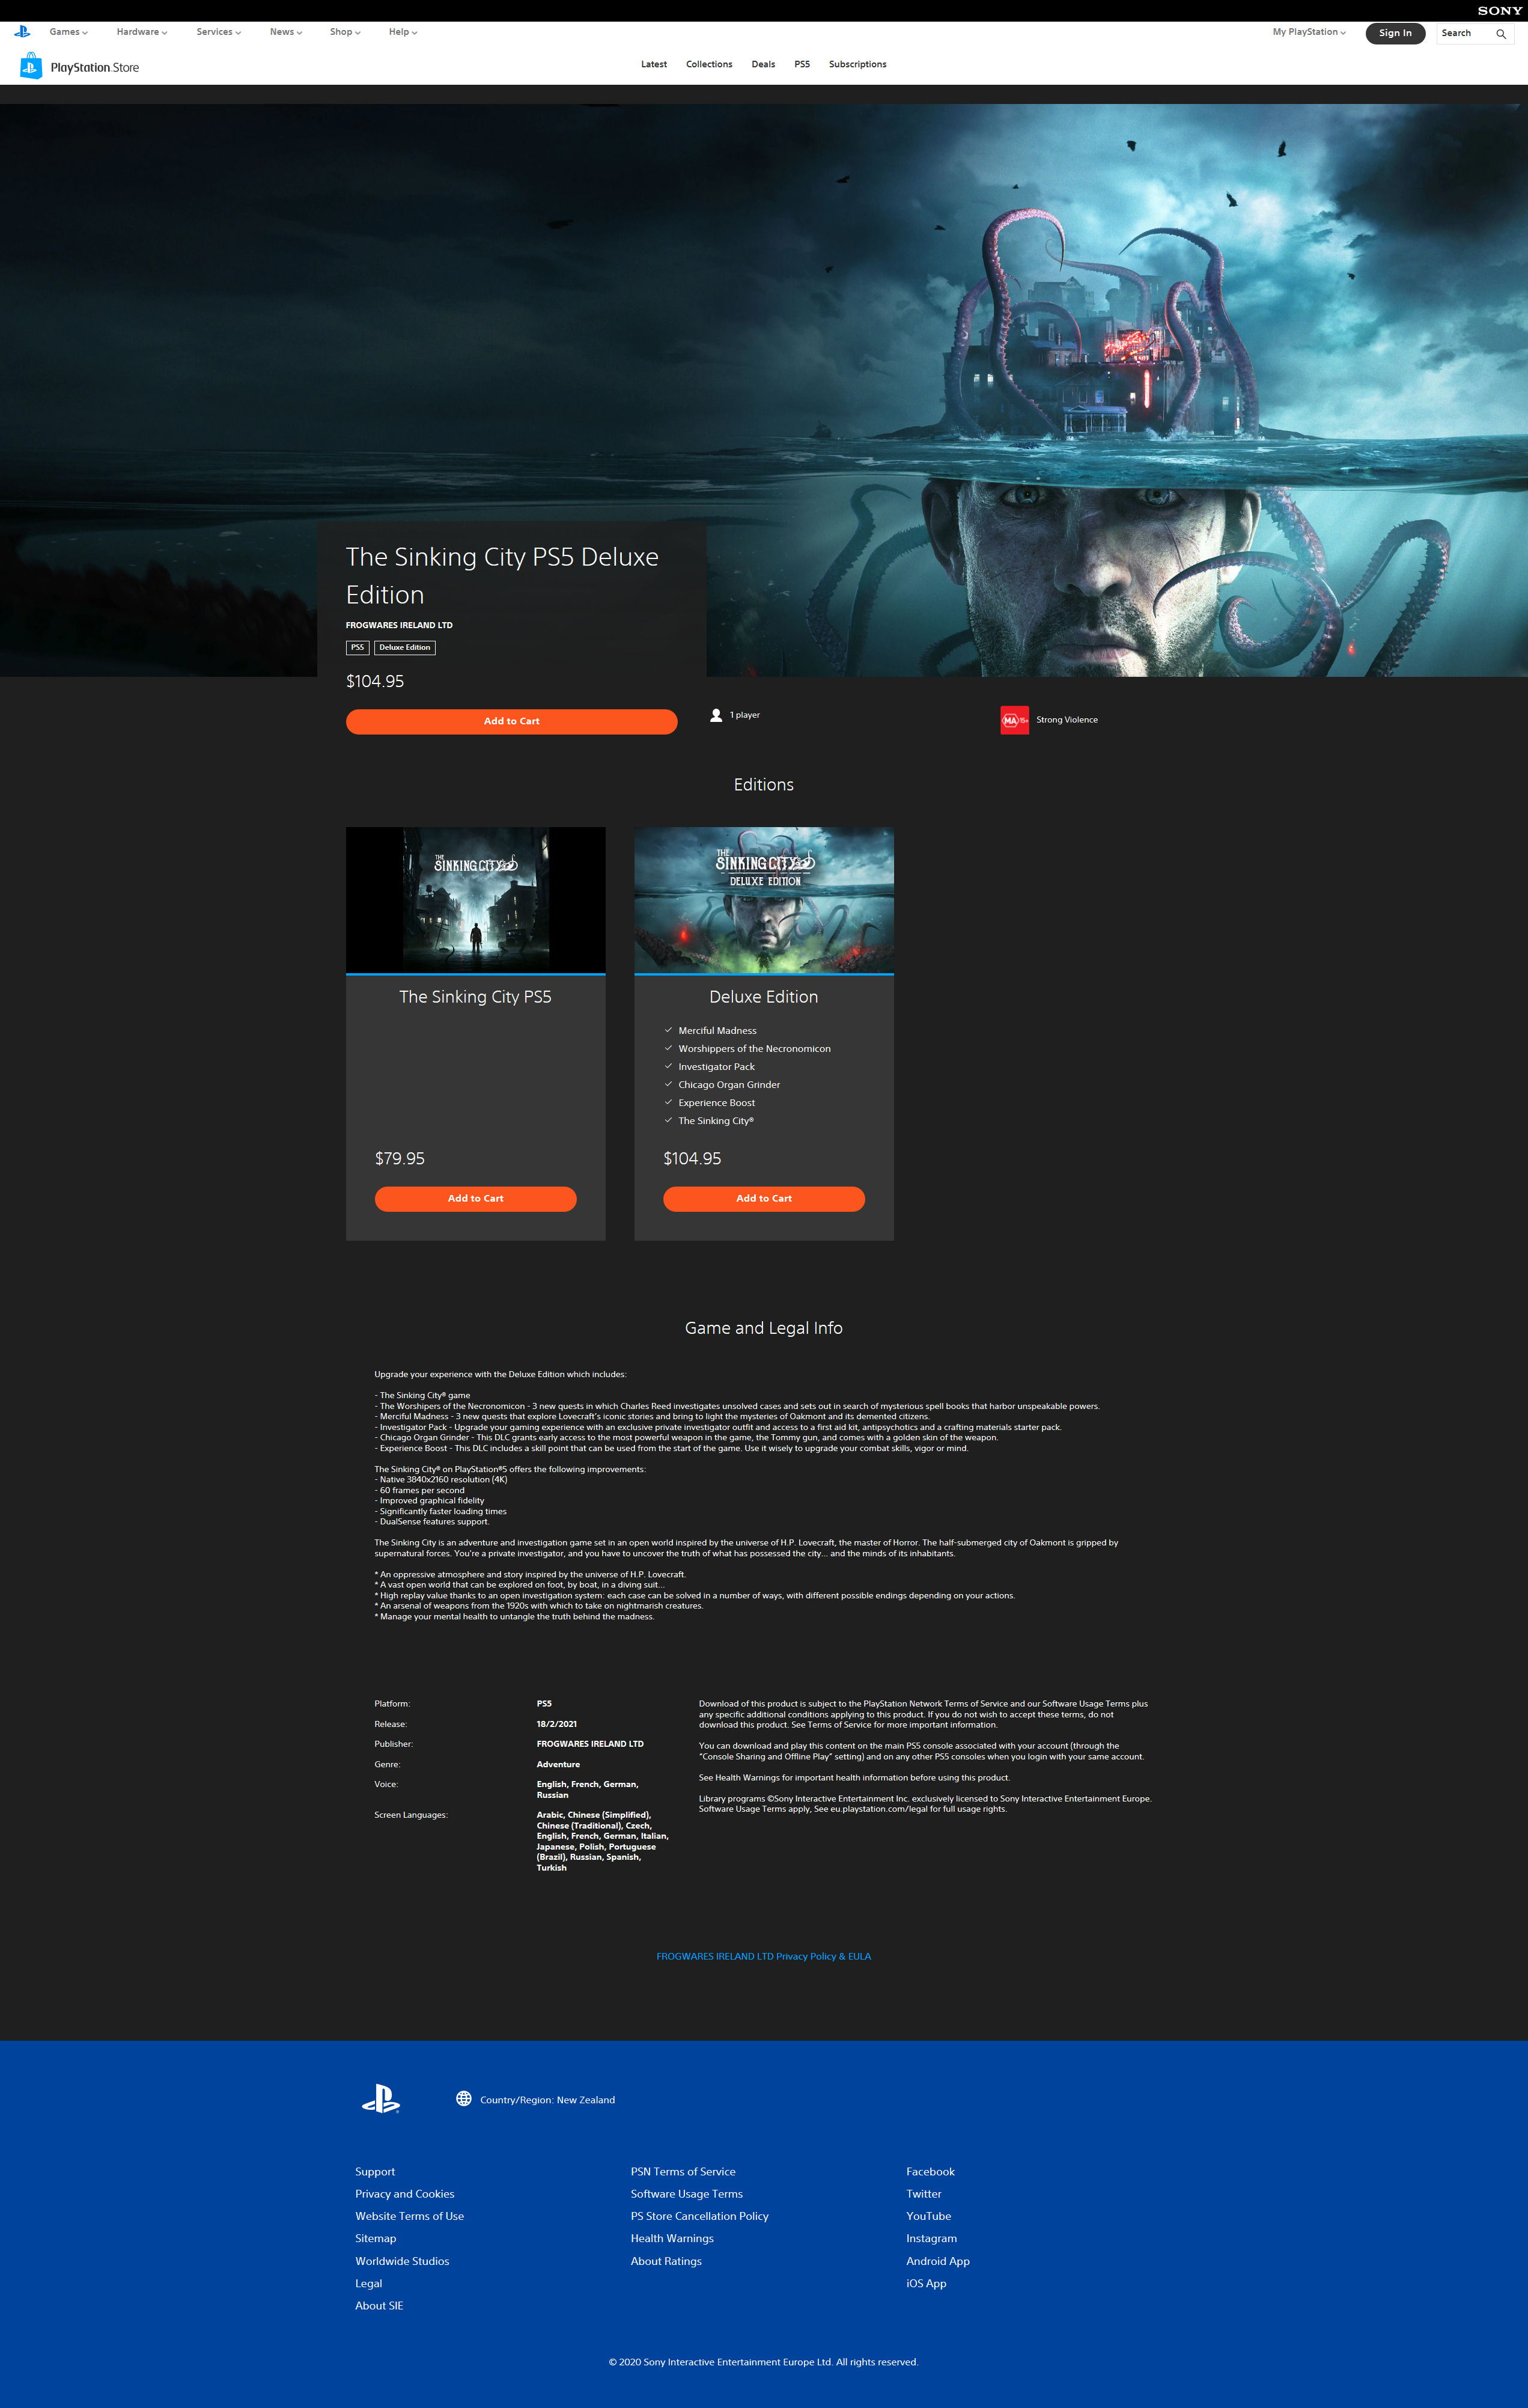Viewport: 1528px width, 2408px height.
Task: Click the 'Editions' section heading
Action: 764,785
